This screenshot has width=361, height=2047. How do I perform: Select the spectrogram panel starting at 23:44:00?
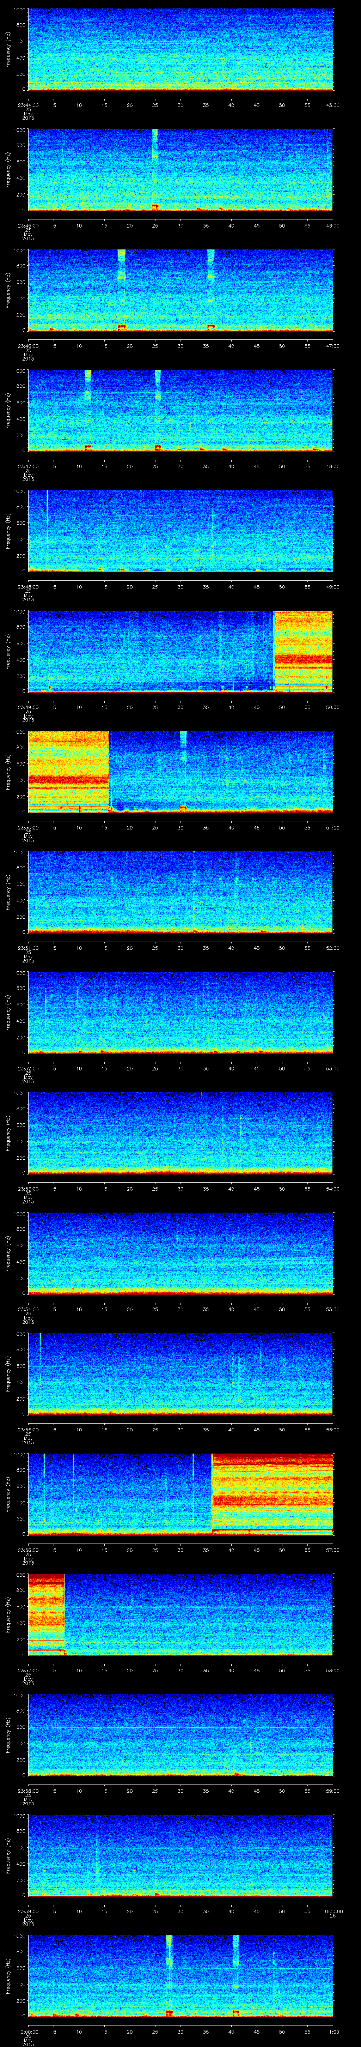(180, 49)
